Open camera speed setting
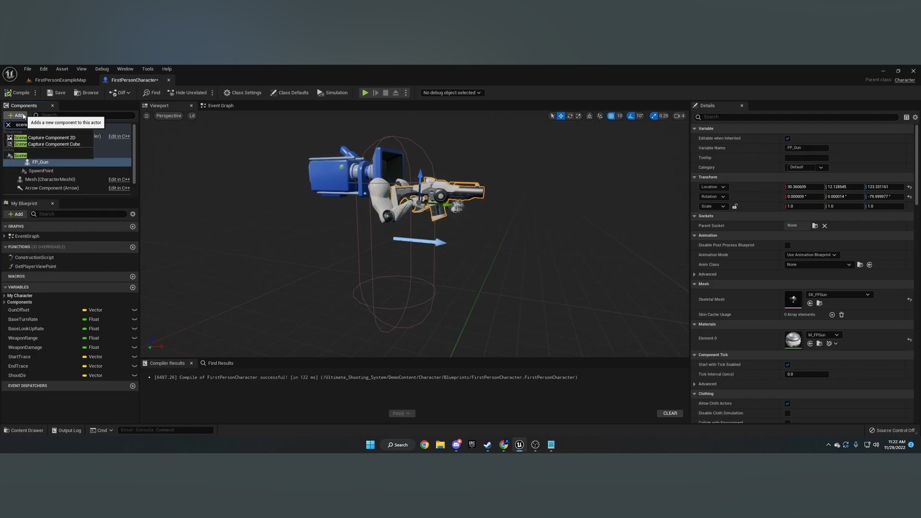Image resolution: width=921 pixels, height=518 pixels. [x=679, y=116]
